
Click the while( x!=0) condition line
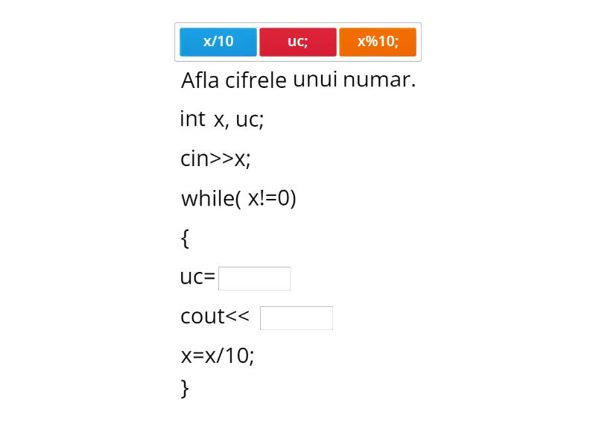pyautogui.click(x=238, y=197)
